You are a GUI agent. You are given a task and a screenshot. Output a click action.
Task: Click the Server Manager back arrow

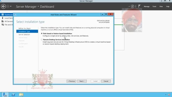(x=3, y=6)
